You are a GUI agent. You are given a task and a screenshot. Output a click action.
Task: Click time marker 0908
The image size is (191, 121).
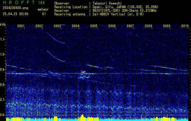[148, 26]
